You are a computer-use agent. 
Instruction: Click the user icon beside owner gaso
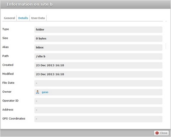pos(38,92)
